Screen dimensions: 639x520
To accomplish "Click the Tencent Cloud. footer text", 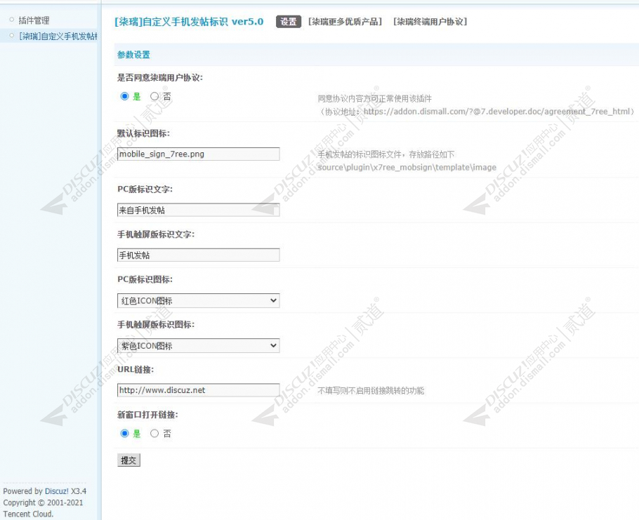I will point(28,514).
